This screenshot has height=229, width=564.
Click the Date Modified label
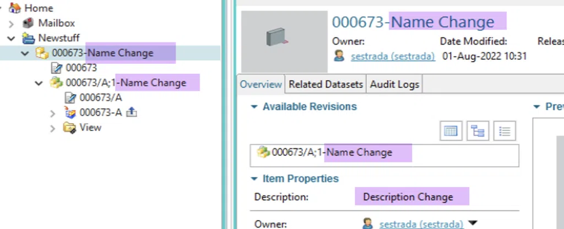tap(473, 41)
